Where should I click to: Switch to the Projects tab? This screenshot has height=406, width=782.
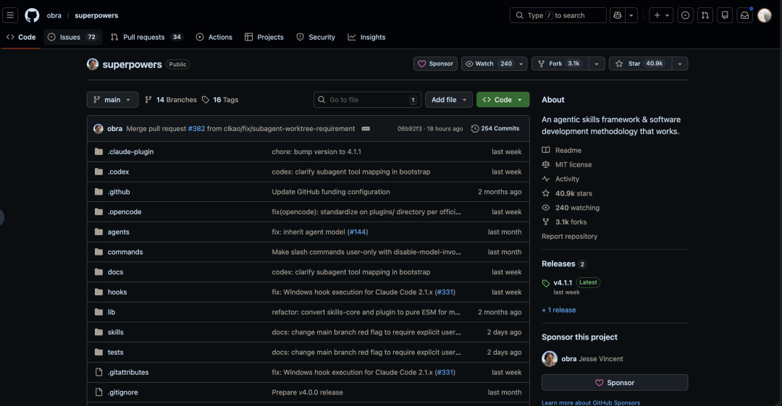[264, 37]
